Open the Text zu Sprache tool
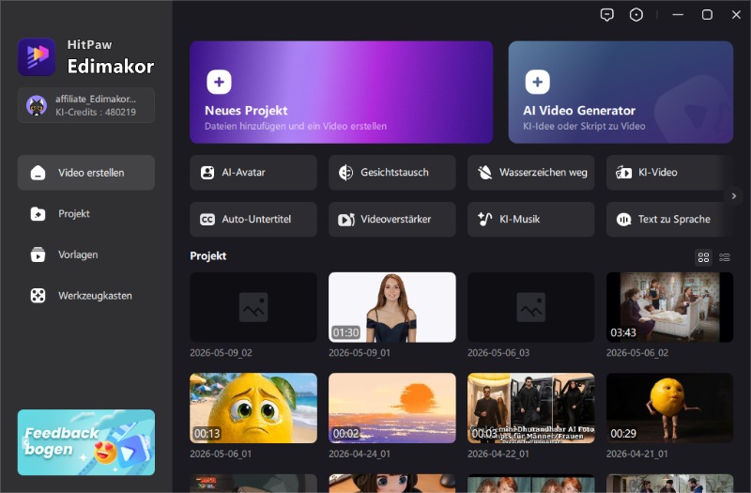This screenshot has height=493, width=751. pyautogui.click(x=666, y=220)
